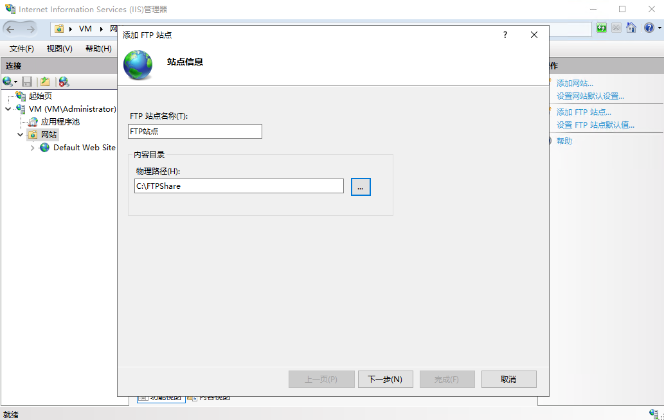The height and width of the screenshot is (420, 664).
Task: Click the dialog's question mark help button
Action: pyautogui.click(x=505, y=35)
